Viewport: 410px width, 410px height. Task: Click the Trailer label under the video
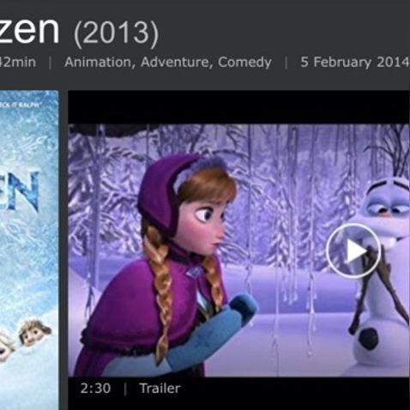(160, 389)
